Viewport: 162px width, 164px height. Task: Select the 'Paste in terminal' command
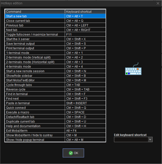(x=35, y=103)
